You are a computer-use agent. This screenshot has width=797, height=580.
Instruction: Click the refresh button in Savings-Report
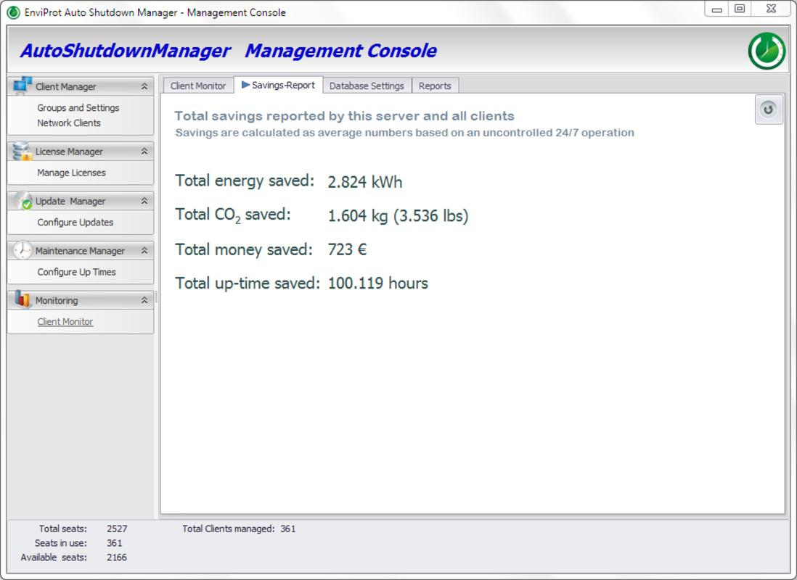tap(768, 109)
